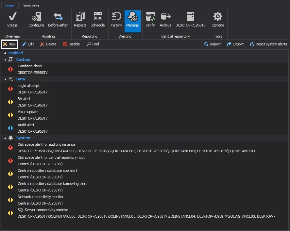The height and width of the screenshot is (231, 290).
Task: Click the red icon for auditing instance disk space alert
Action: [10, 148]
